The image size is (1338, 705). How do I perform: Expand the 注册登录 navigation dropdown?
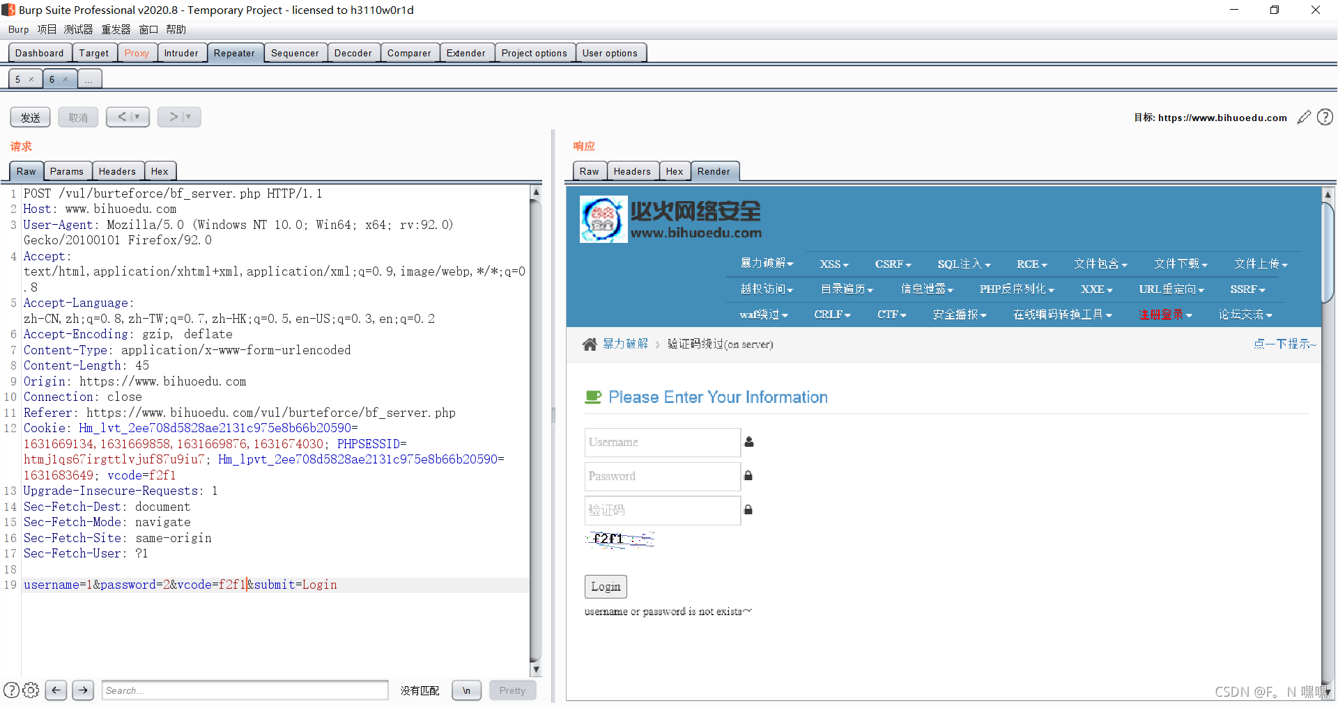tap(1165, 315)
